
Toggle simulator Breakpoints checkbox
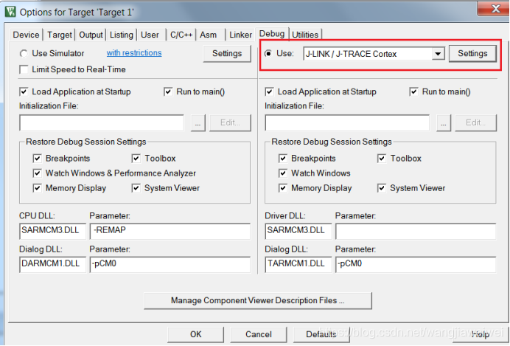pyautogui.click(x=37, y=159)
